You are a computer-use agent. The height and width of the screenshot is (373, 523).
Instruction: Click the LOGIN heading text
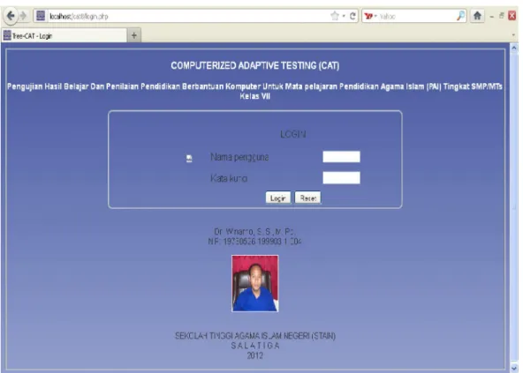[292, 134]
